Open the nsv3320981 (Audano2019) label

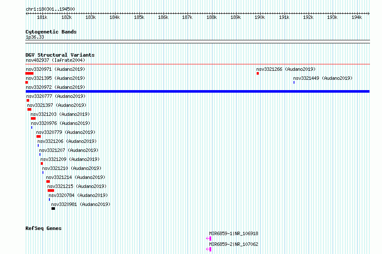[x=81, y=204]
